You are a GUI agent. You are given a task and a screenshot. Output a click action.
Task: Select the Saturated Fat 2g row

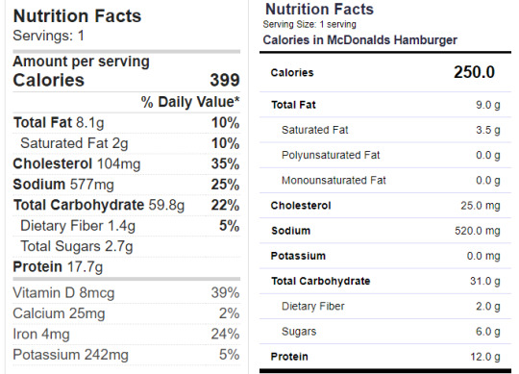tap(127, 143)
